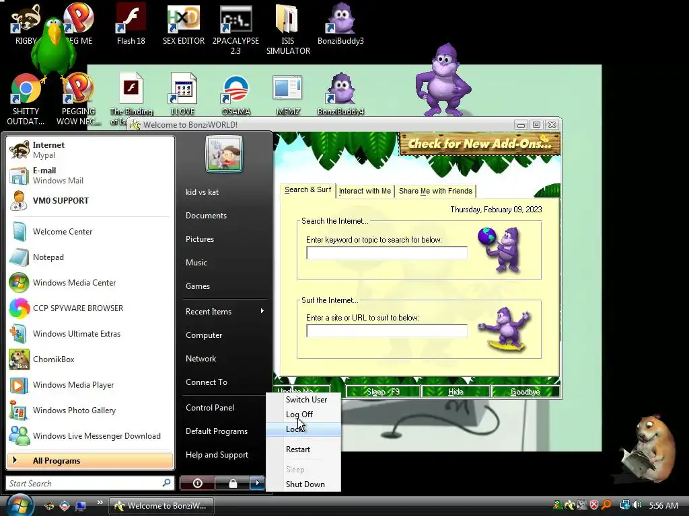Launch ChomikBox from Start menu
This screenshot has width=689, height=516.
[90, 359]
